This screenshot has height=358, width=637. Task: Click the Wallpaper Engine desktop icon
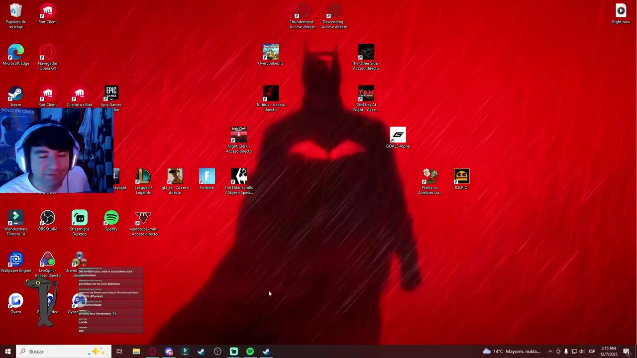coord(16,263)
